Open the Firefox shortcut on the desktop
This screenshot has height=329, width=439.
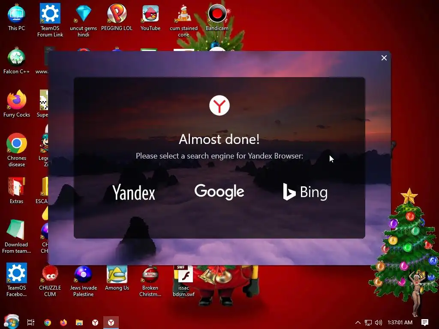pyautogui.click(x=17, y=104)
